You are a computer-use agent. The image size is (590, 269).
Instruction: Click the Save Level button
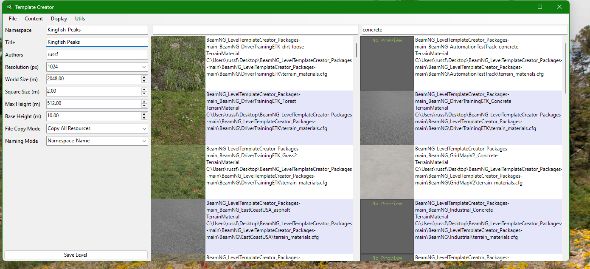pyautogui.click(x=76, y=255)
